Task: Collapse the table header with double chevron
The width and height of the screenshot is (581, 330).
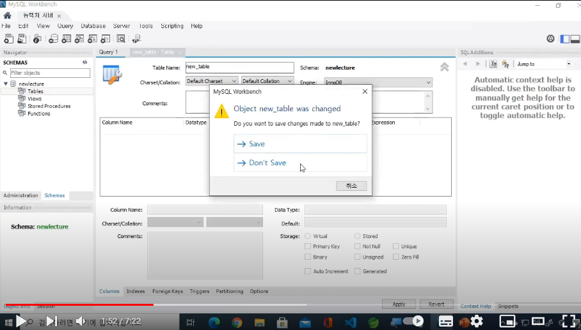Action: [444, 67]
